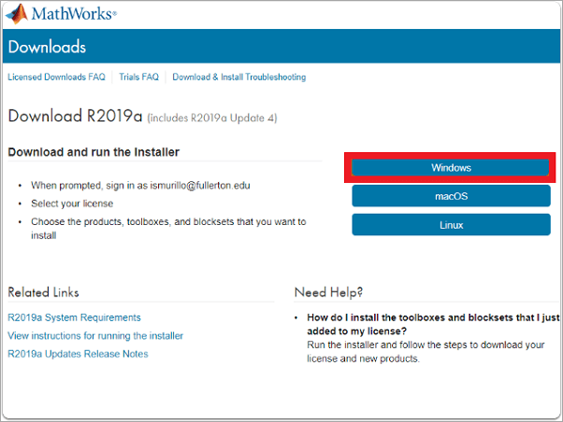Download the Linux installer
The width and height of the screenshot is (563, 422).
pyautogui.click(x=451, y=225)
